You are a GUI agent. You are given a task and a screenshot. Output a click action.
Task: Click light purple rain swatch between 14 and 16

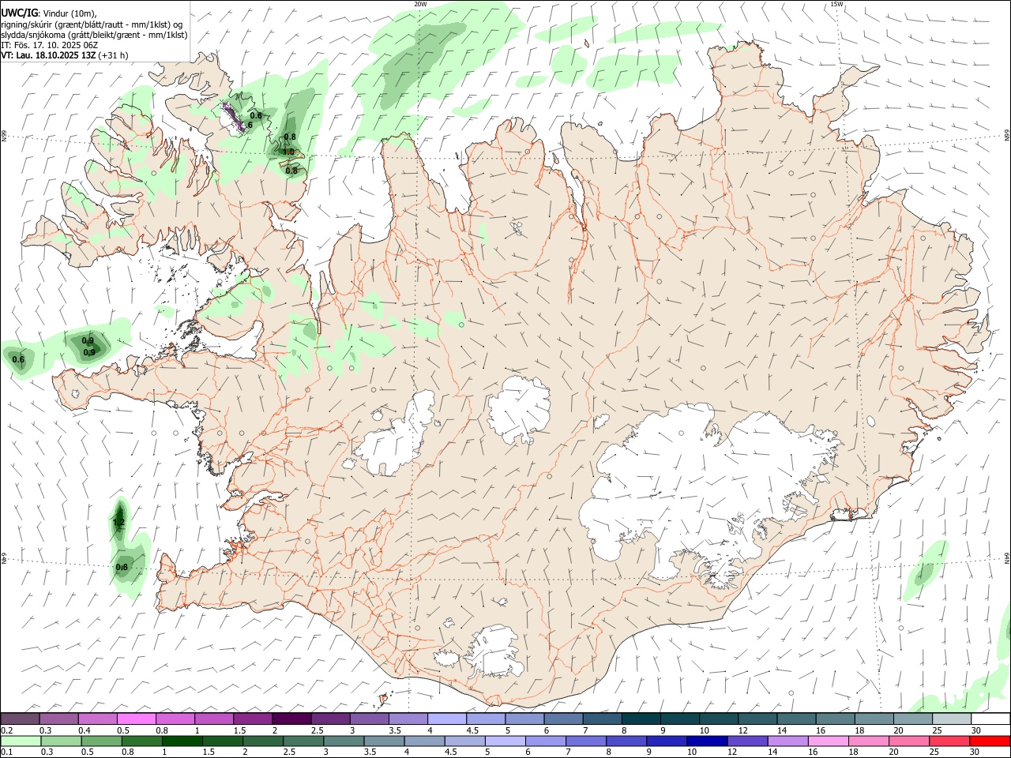click(787, 741)
